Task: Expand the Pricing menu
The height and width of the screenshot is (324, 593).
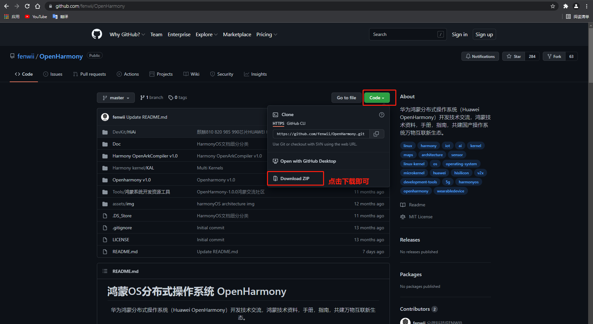Action: tap(267, 34)
